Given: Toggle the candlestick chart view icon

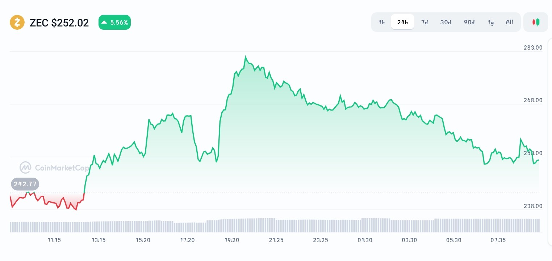Looking at the screenshot, I should tap(536, 22).
